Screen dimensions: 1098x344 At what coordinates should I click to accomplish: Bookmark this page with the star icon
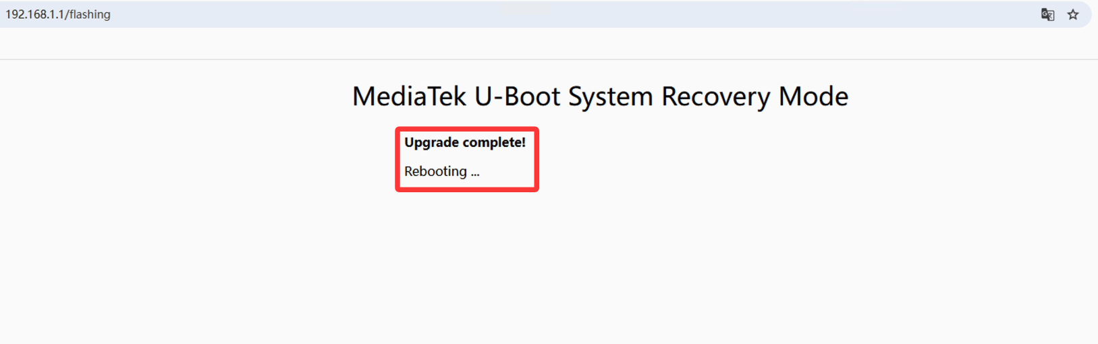pyautogui.click(x=1073, y=15)
